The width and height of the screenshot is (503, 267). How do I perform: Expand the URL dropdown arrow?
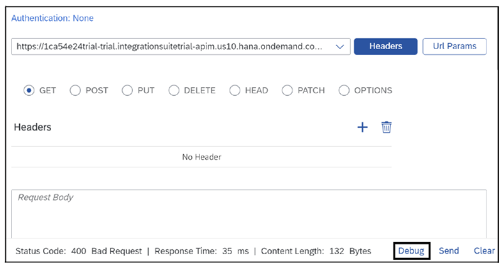[339, 47]
